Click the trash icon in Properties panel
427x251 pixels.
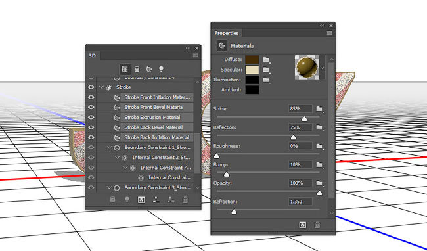tap(317, 225)
